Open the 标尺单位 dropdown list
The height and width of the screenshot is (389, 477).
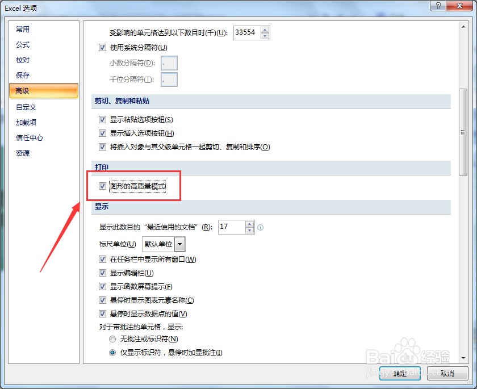point(180,244)
